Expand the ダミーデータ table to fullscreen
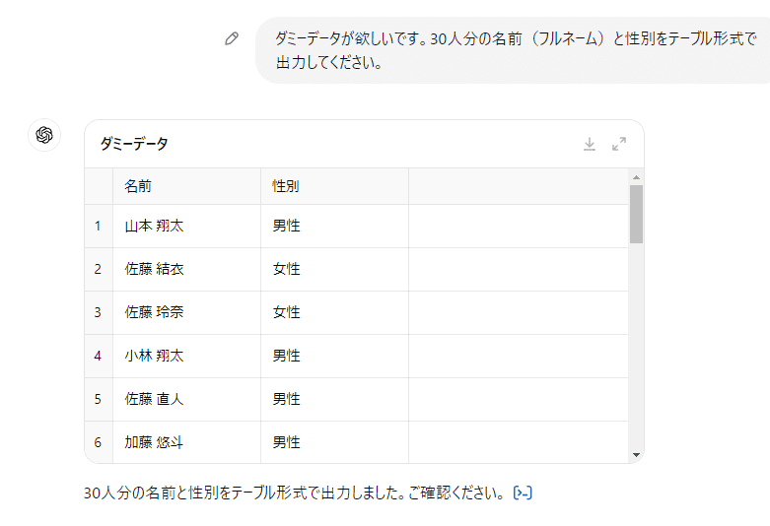Viewport: 770px width, 526px height. pyautogui.click(x=619, y=144)
